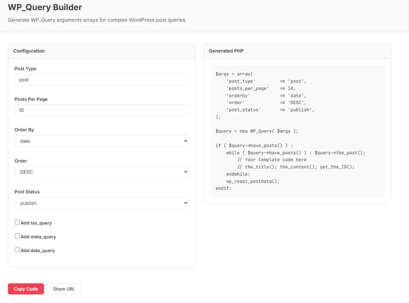This screenshot has height=303, width=409.
Task: Click the Post Type input field
Action: [102, 80]
